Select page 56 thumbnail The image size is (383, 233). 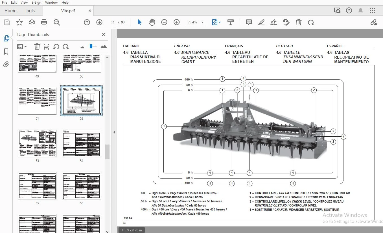coord(82,185)
